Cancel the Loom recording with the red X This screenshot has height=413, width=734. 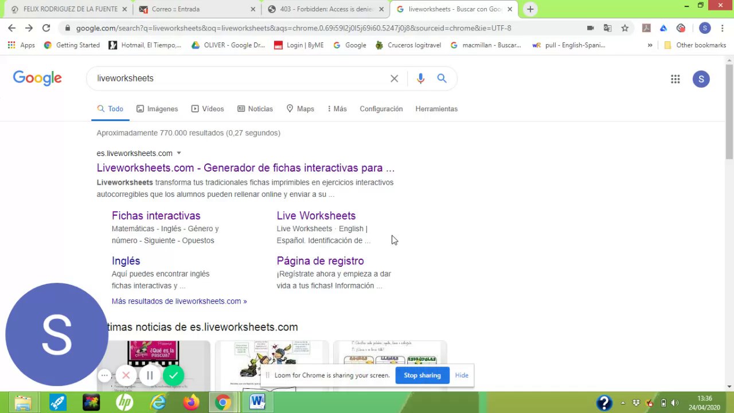pyautogui.click(x=126, y=376)
